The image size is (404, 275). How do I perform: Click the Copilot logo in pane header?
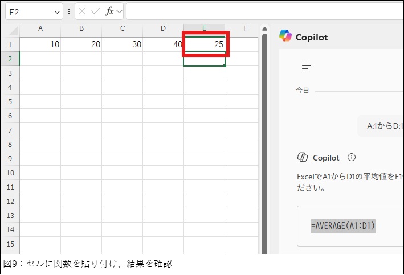coord(285,36)
